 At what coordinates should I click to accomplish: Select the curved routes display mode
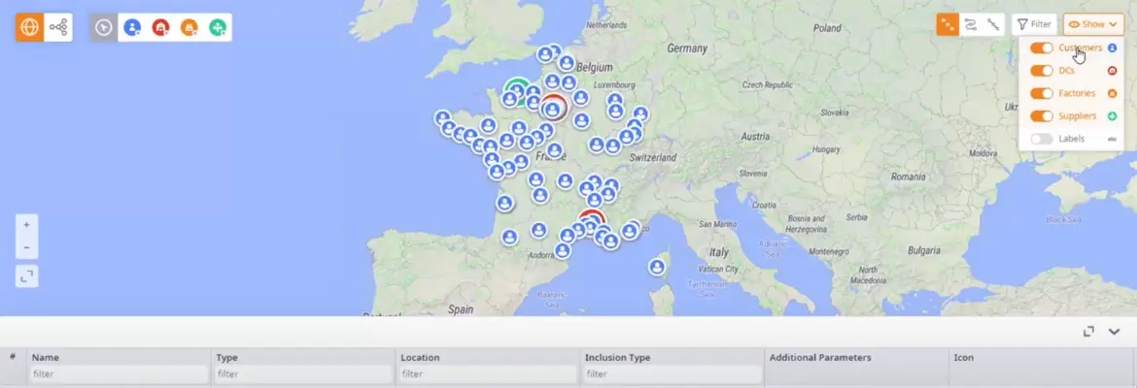tap(970, 24)
